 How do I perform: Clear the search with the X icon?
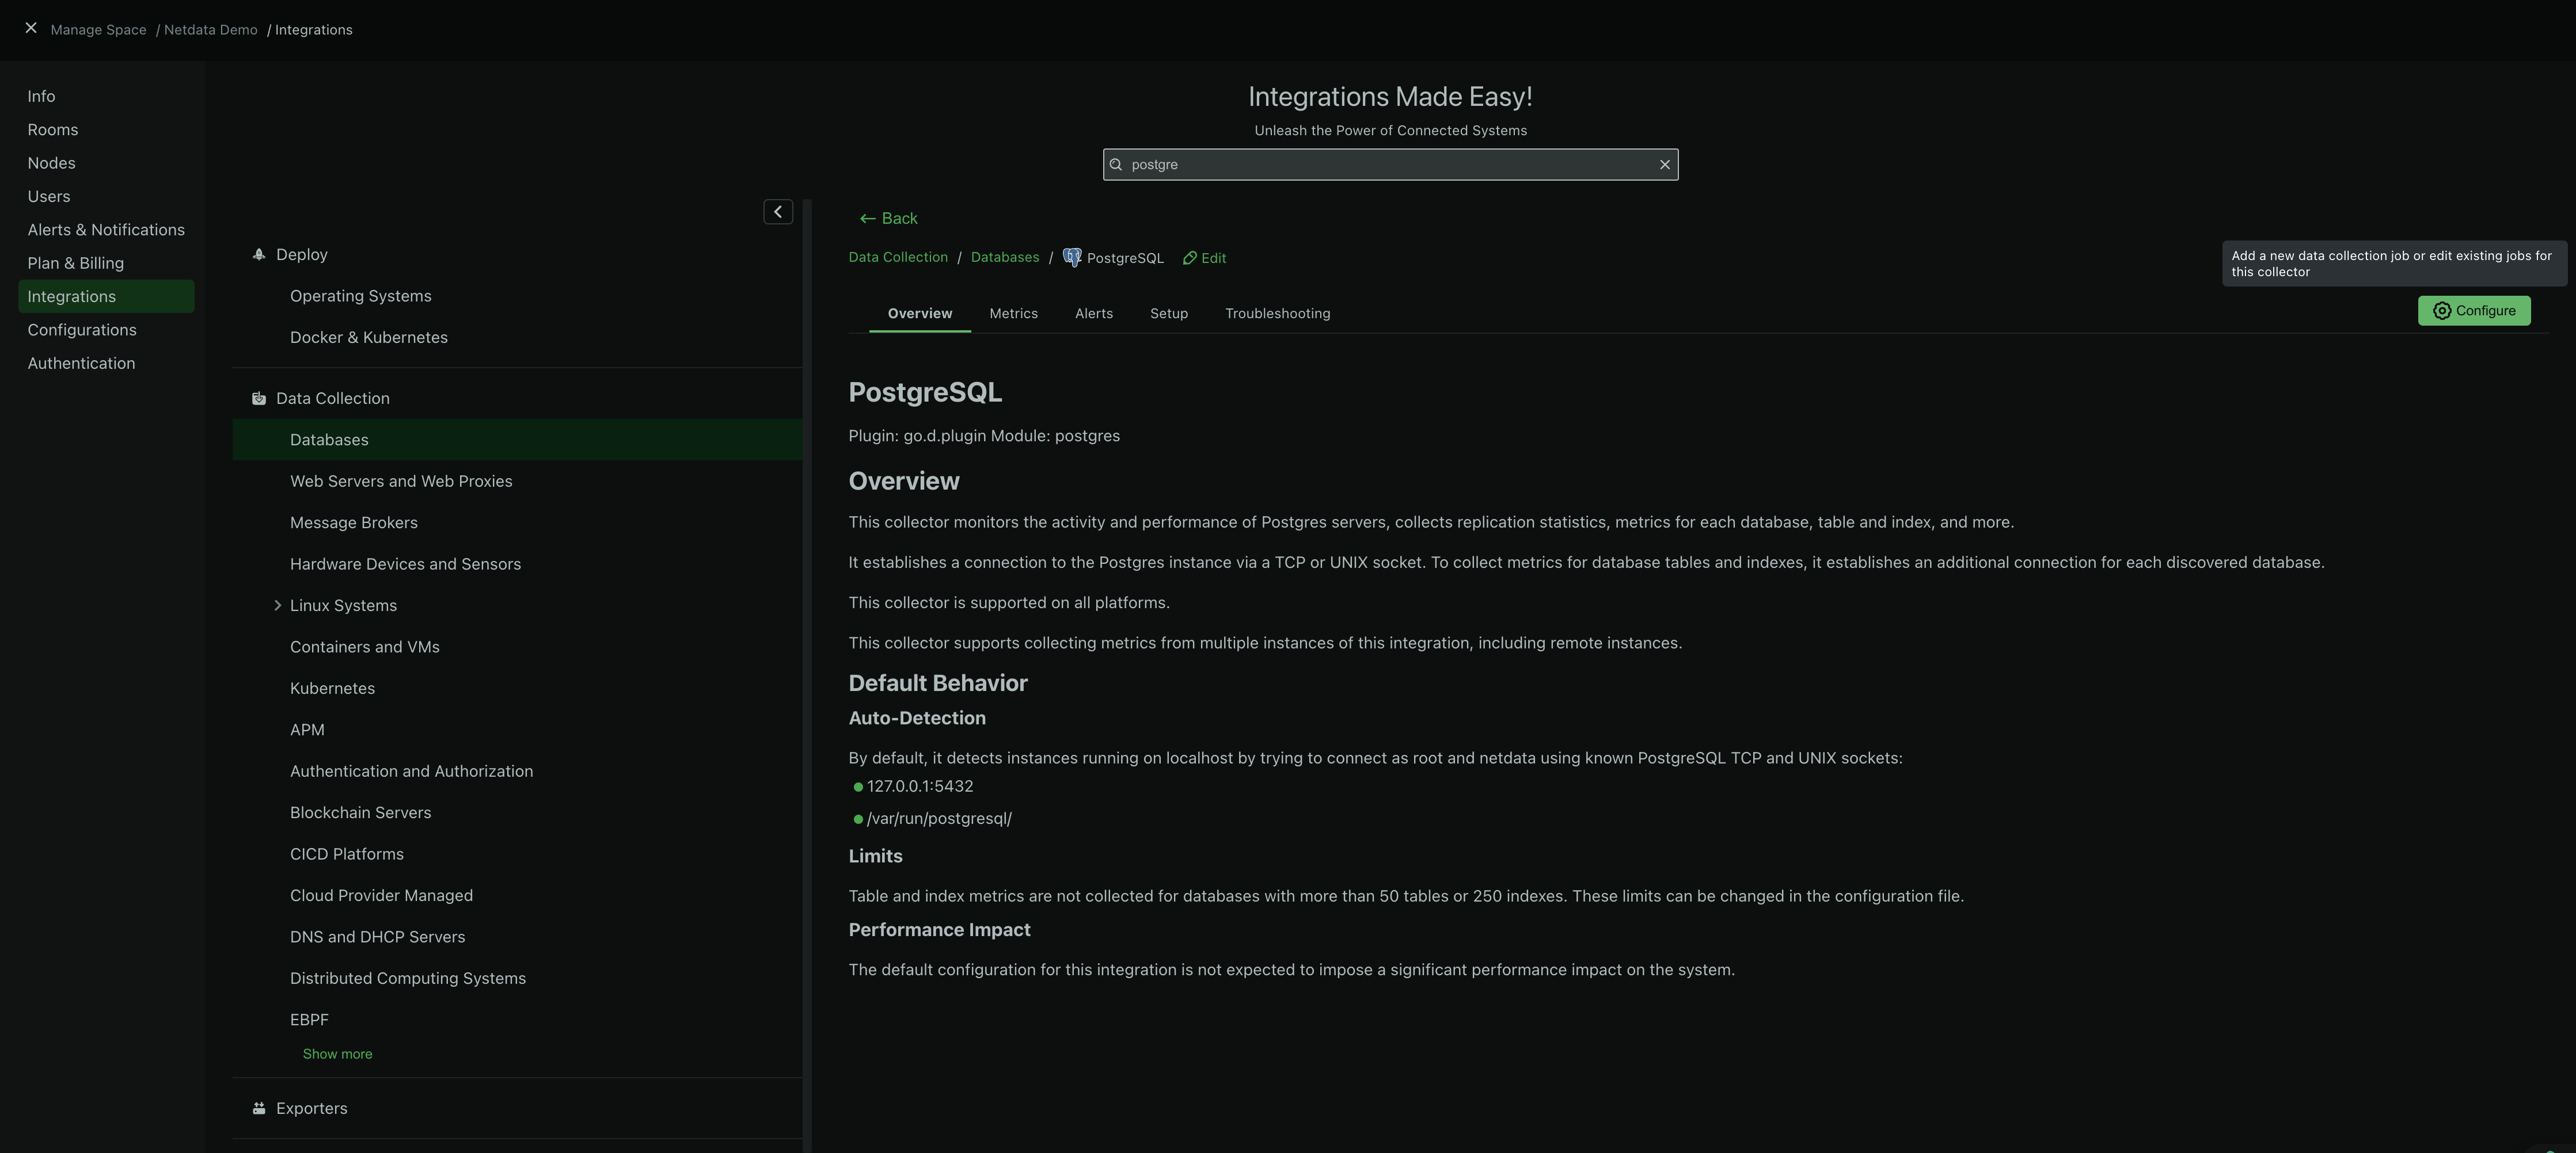tap(1664, 164)
